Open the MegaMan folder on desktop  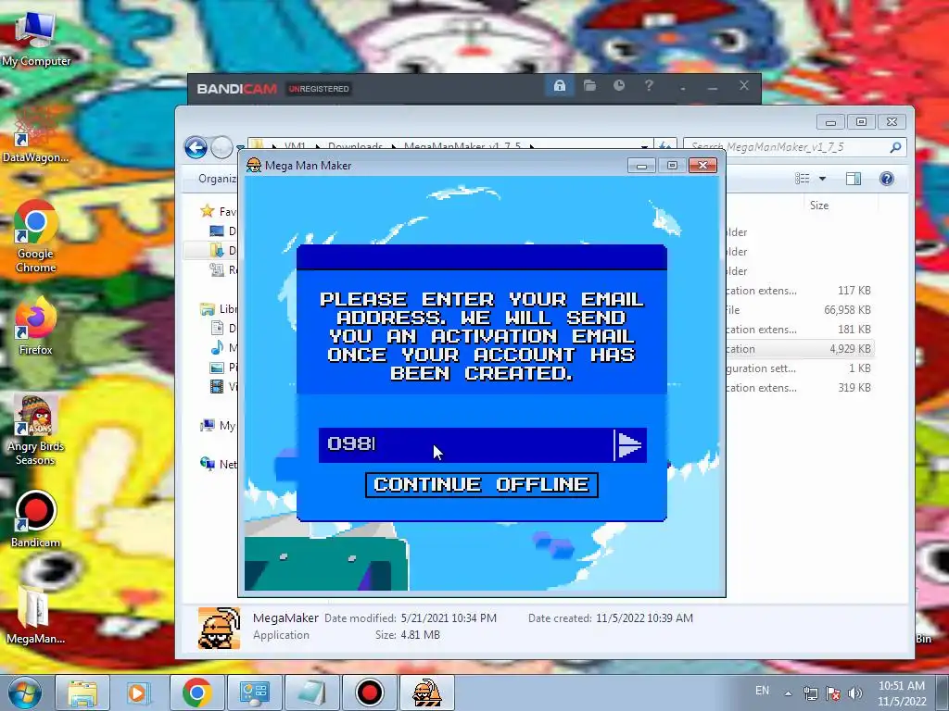(36, 616)
